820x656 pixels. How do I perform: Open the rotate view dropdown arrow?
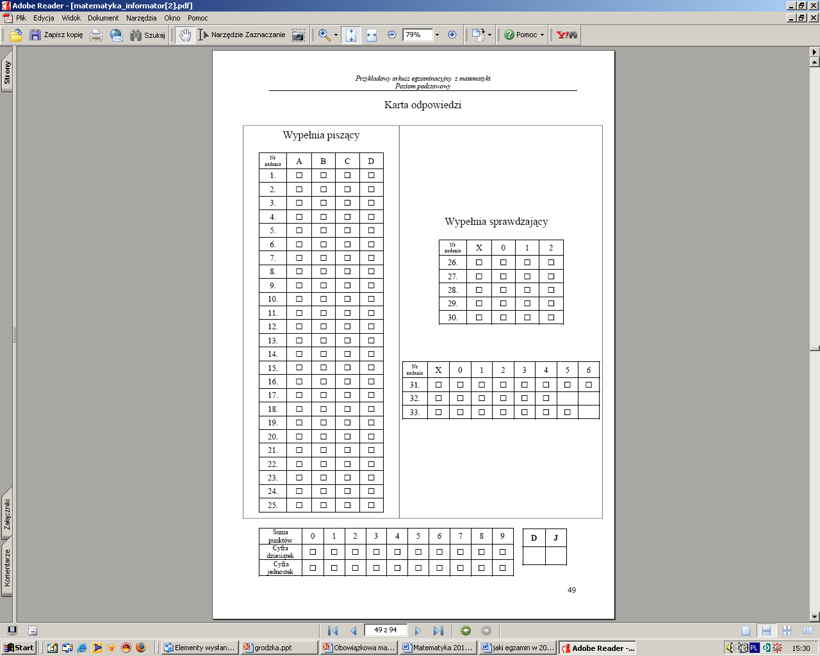(490, 35)
